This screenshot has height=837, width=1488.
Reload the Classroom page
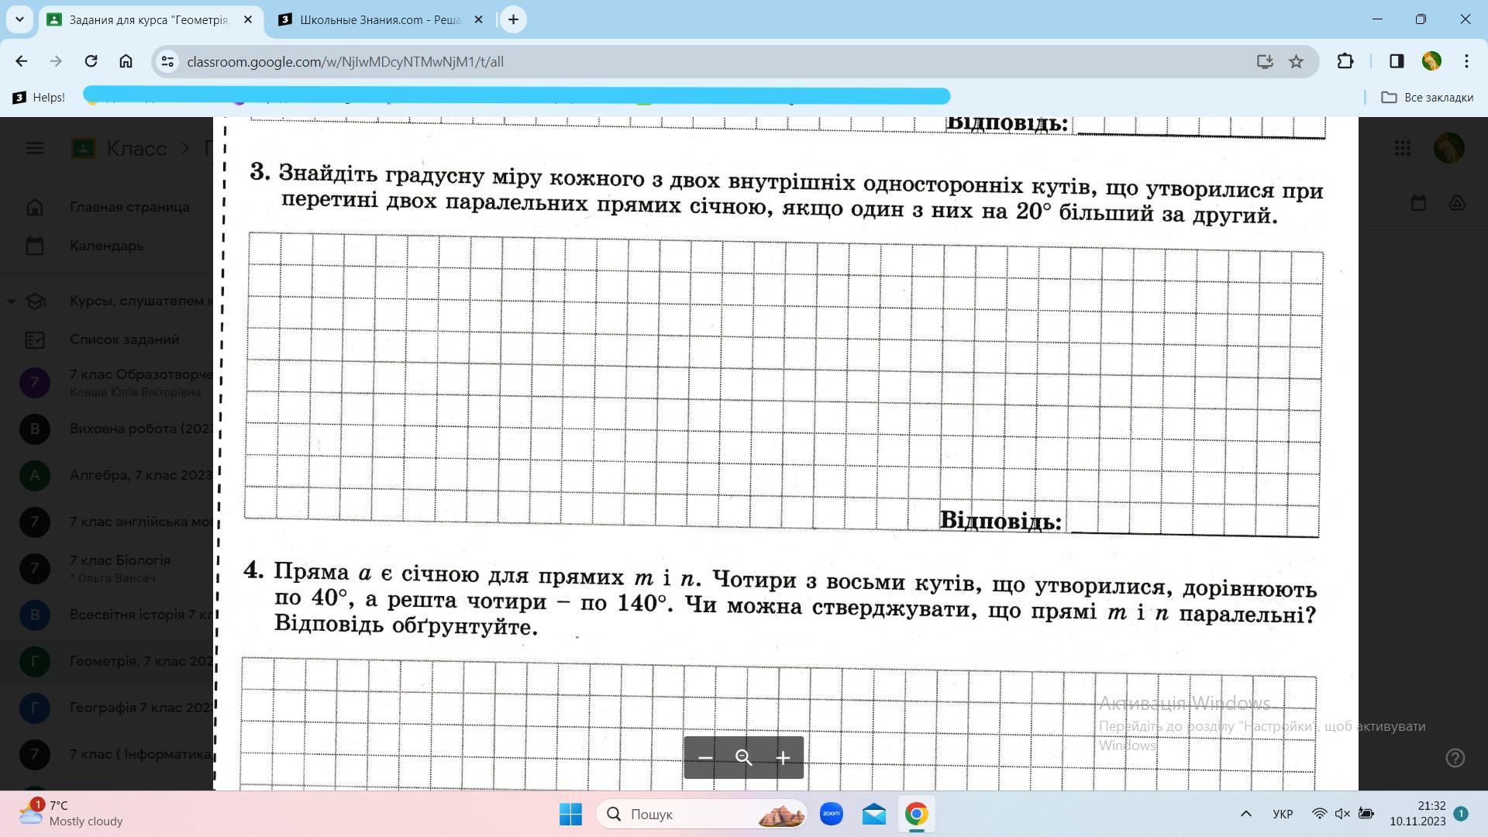point(91,61)
